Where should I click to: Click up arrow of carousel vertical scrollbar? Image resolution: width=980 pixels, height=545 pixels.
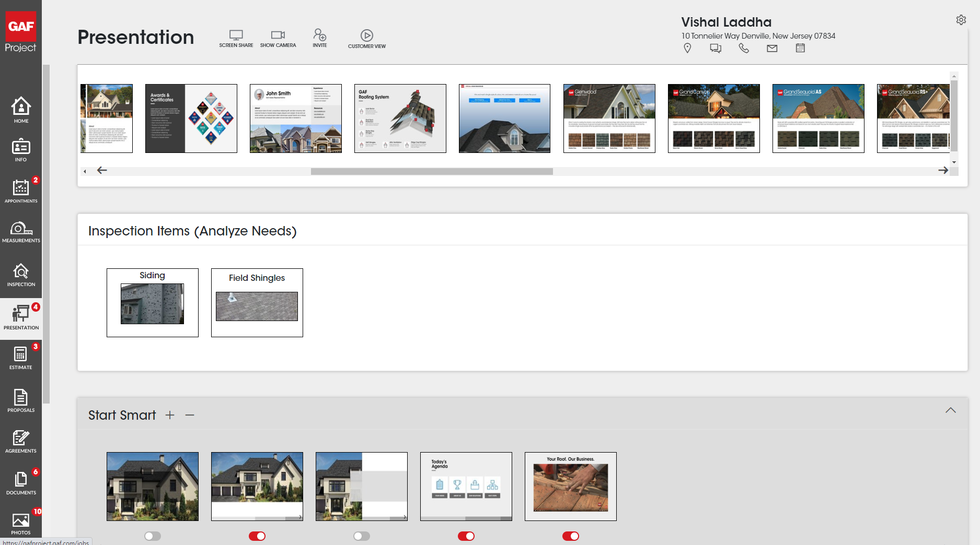click(x=954, y=76)
